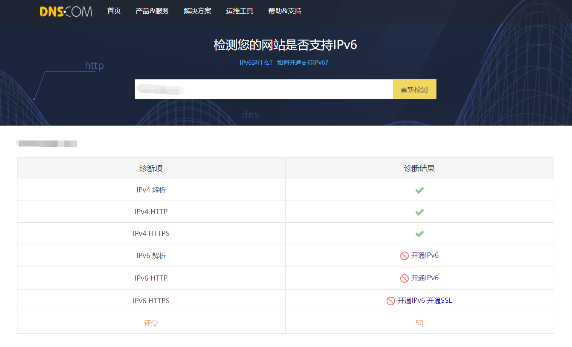Click the 如何开通支持IPv6? link

(303, 63)
